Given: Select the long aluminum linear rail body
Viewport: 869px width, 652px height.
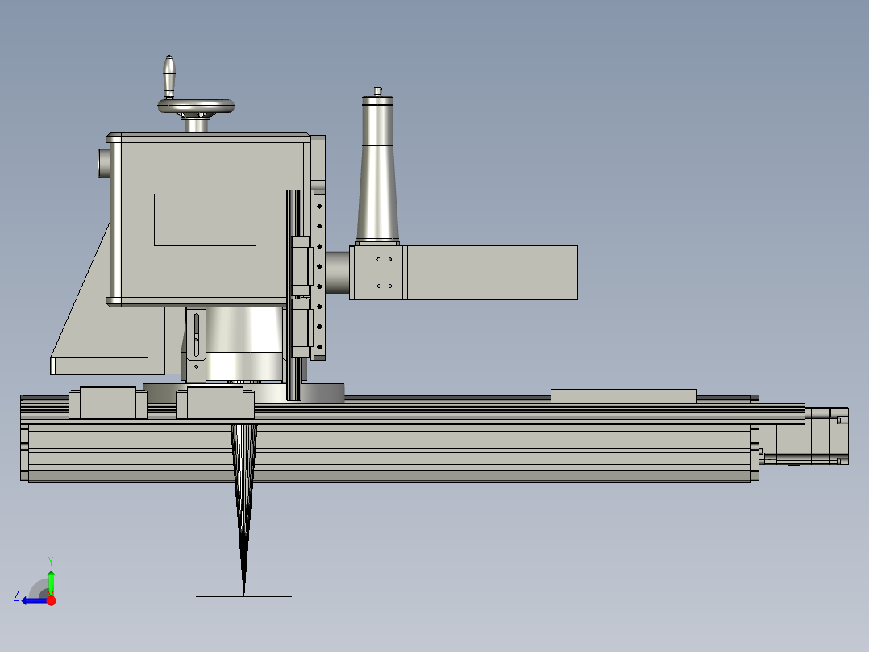Looking at the screenshot, I should (389, 452).
